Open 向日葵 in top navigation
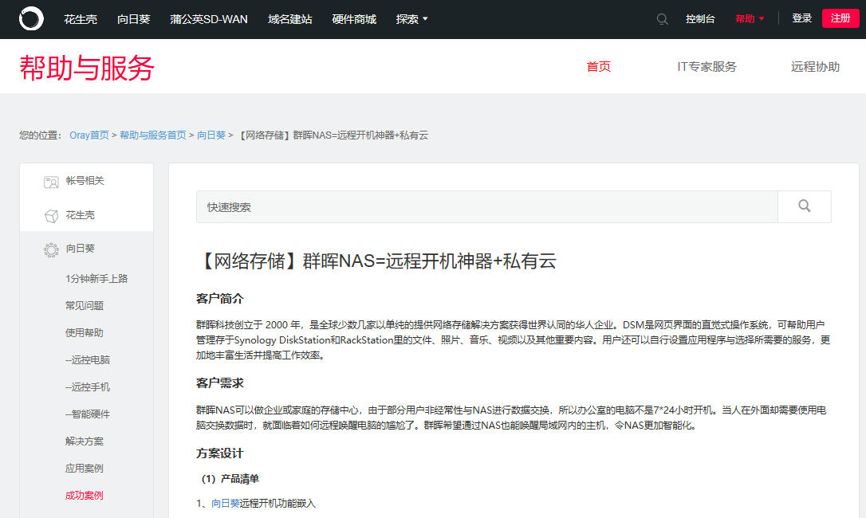This screenshot has width=866, height=518. click(134, 19)
